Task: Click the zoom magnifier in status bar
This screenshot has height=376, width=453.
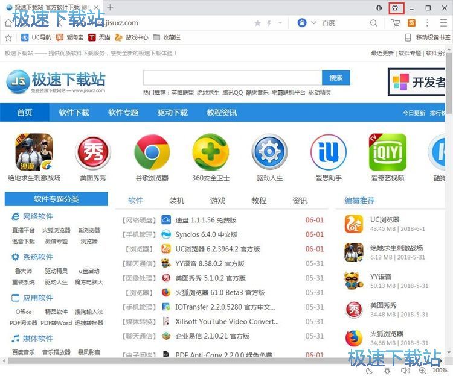Action: (422, 370)
